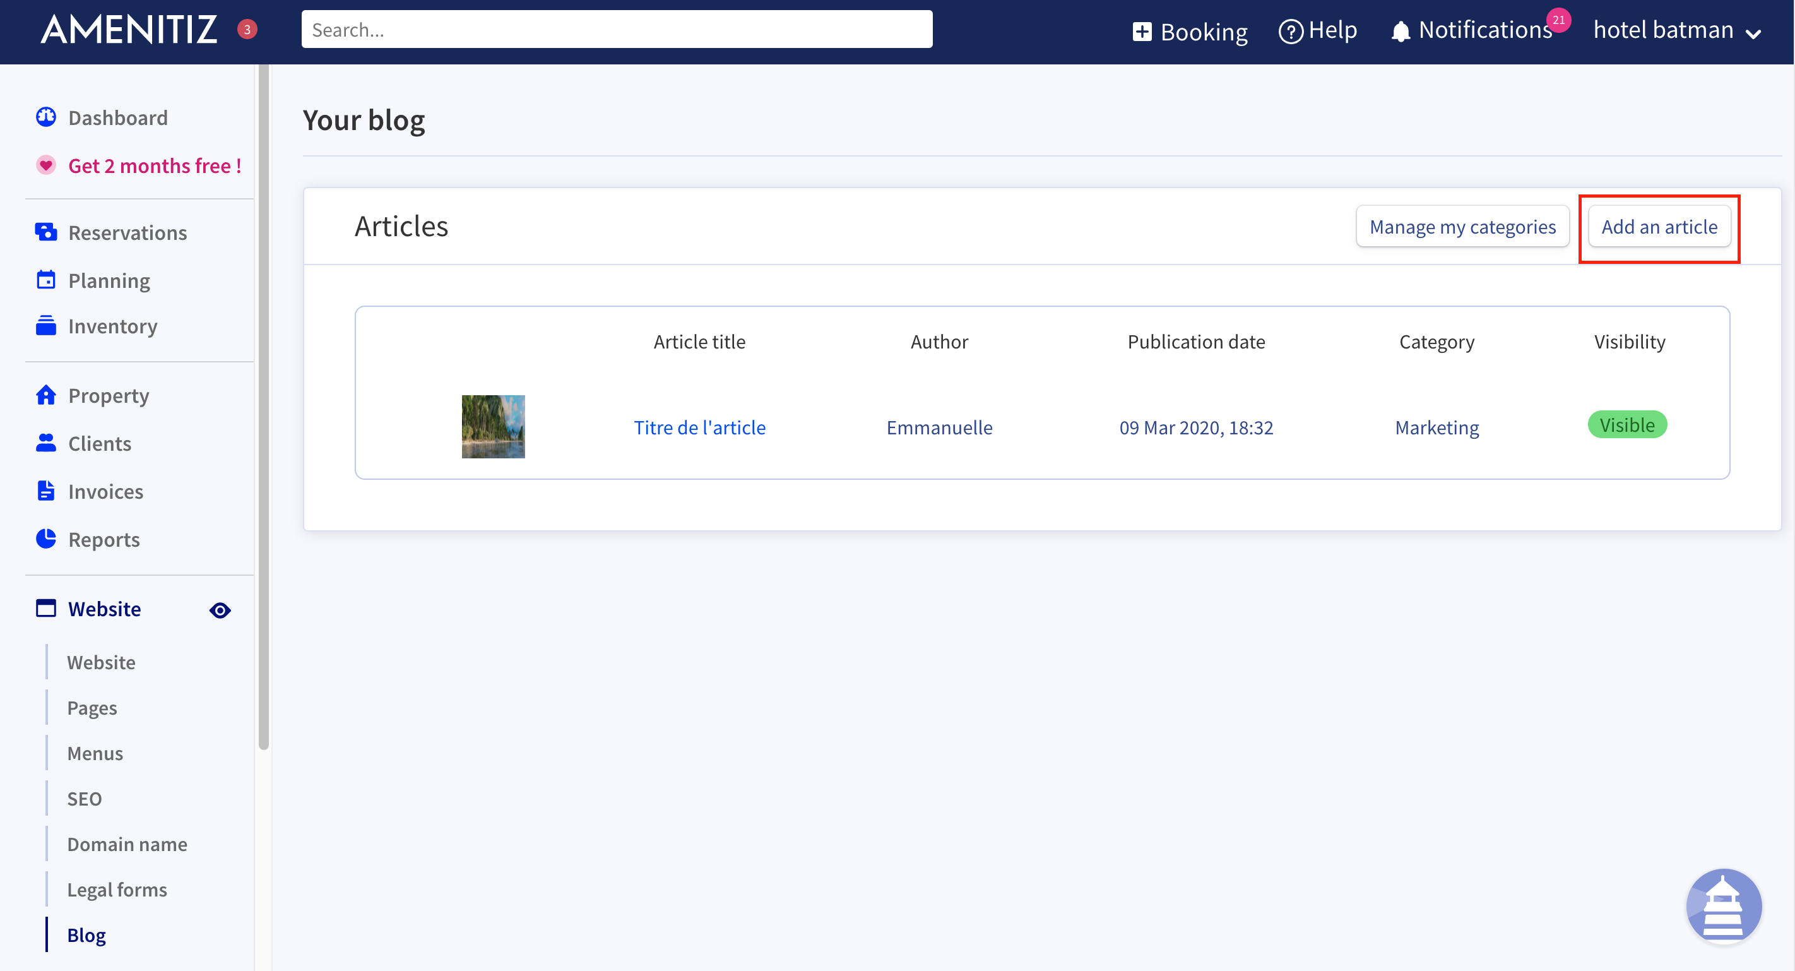
Task: Click the Booking plus icon
Action: (1142, 32)
